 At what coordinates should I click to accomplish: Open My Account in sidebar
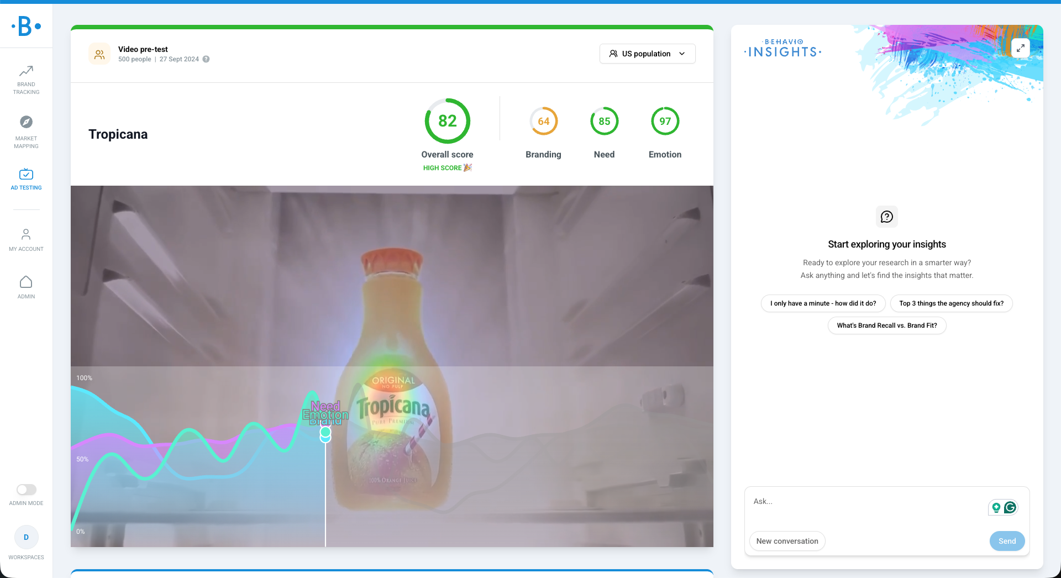pos(26,240)
